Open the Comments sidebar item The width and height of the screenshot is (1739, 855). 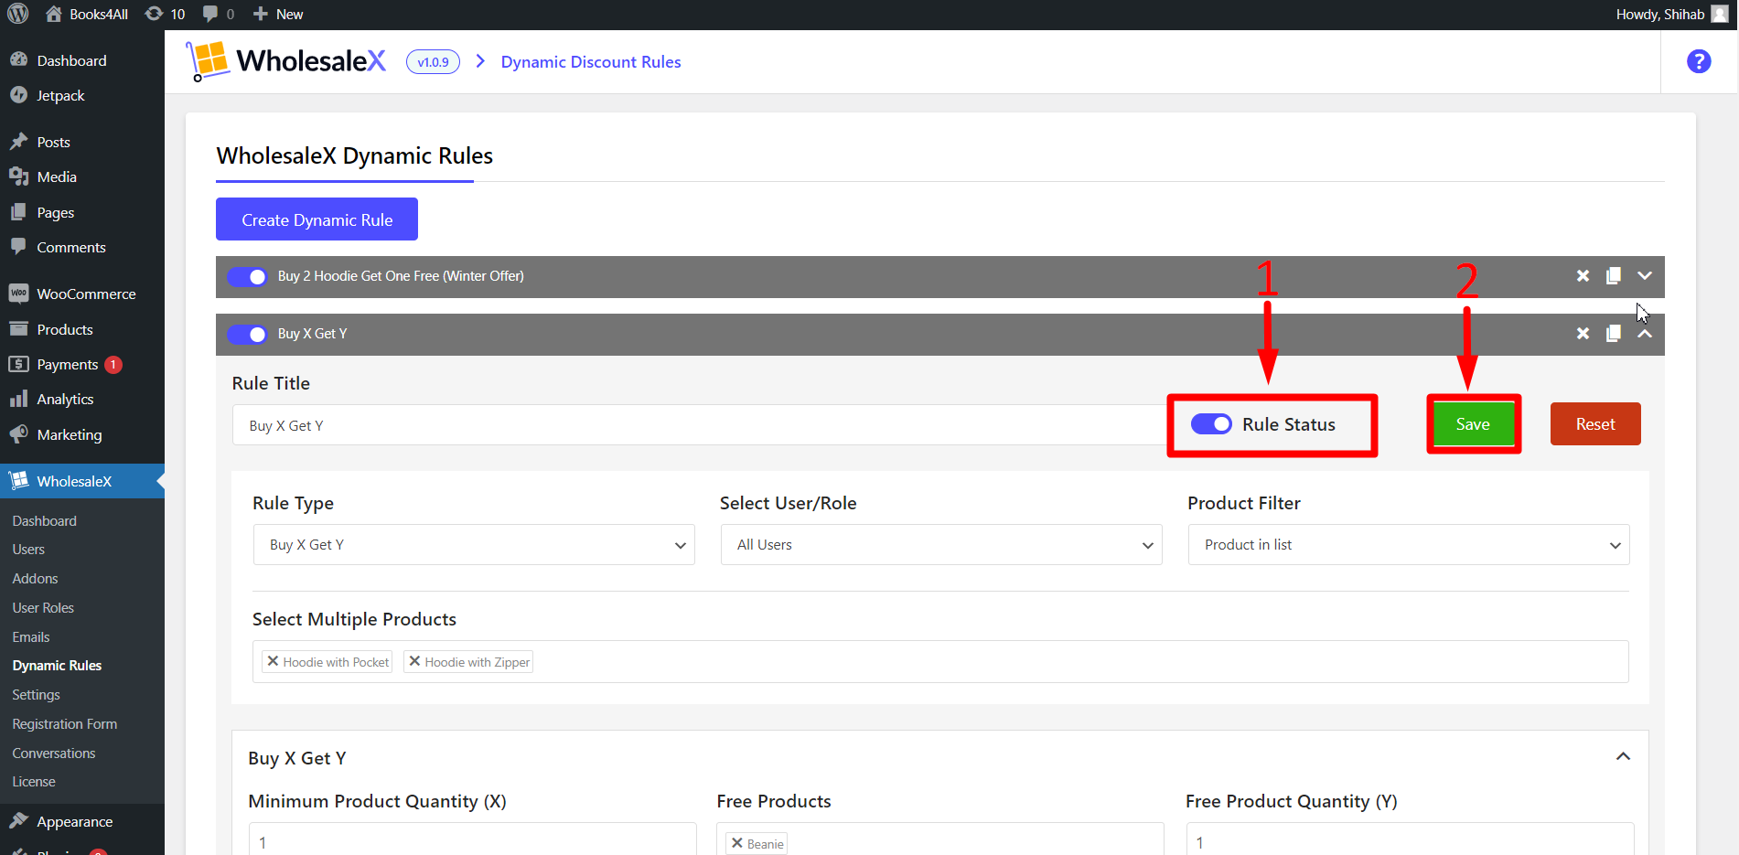(71, 247)
